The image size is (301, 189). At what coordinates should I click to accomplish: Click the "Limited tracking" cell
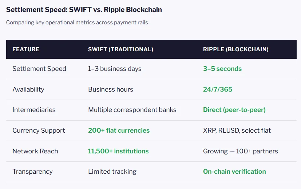pos(112,172)
